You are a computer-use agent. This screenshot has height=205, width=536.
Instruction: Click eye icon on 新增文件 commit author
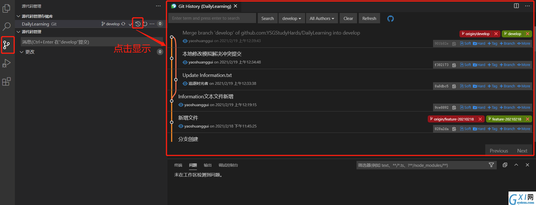(x=181, y=126)
